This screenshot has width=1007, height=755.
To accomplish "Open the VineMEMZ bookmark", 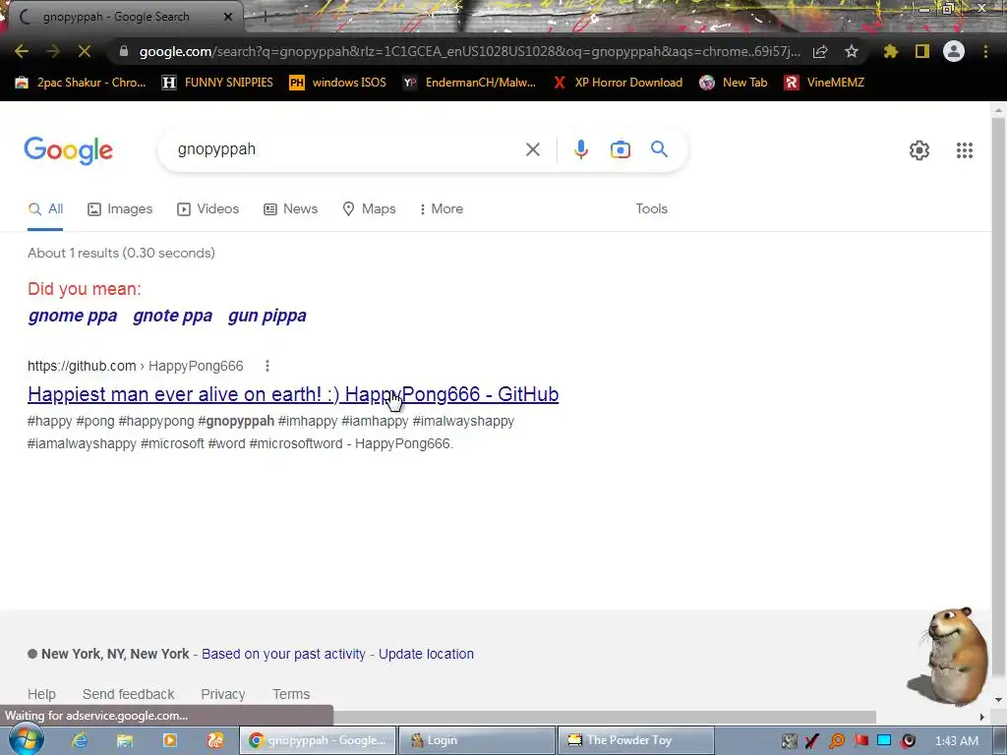I will point(825,83).
